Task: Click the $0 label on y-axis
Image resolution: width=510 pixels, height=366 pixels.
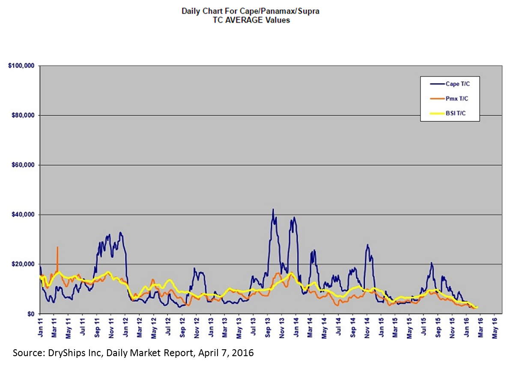Action: click(31, 314)
